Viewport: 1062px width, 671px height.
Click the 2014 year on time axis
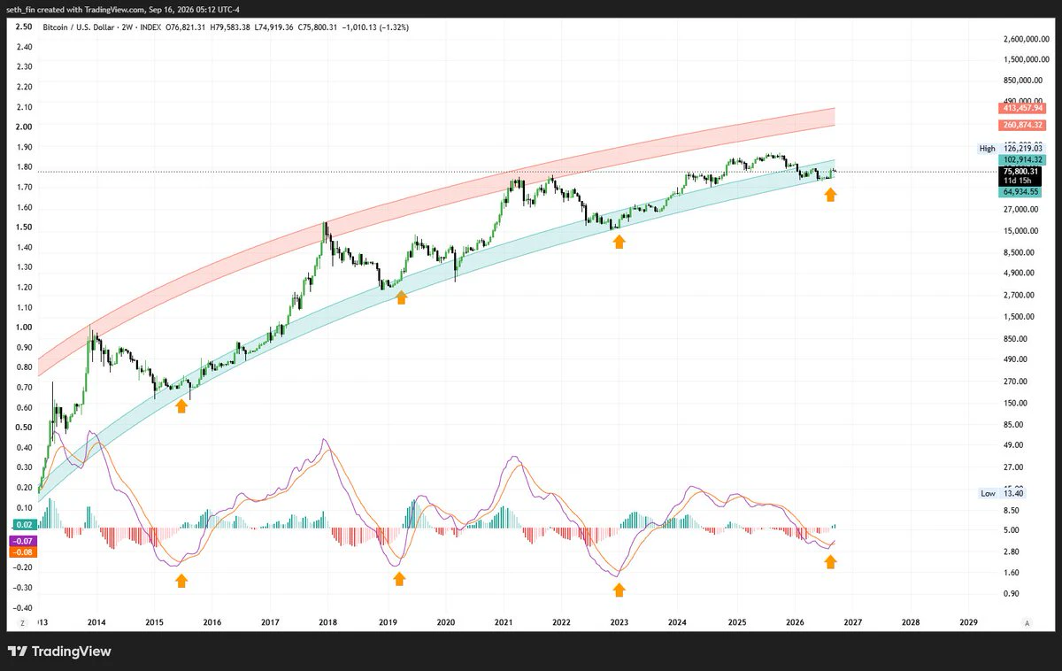click(x=96, y=622)
